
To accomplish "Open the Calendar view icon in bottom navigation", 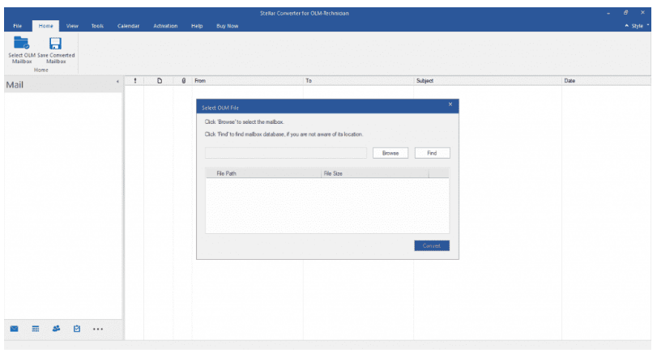I will tap(36, 329).
